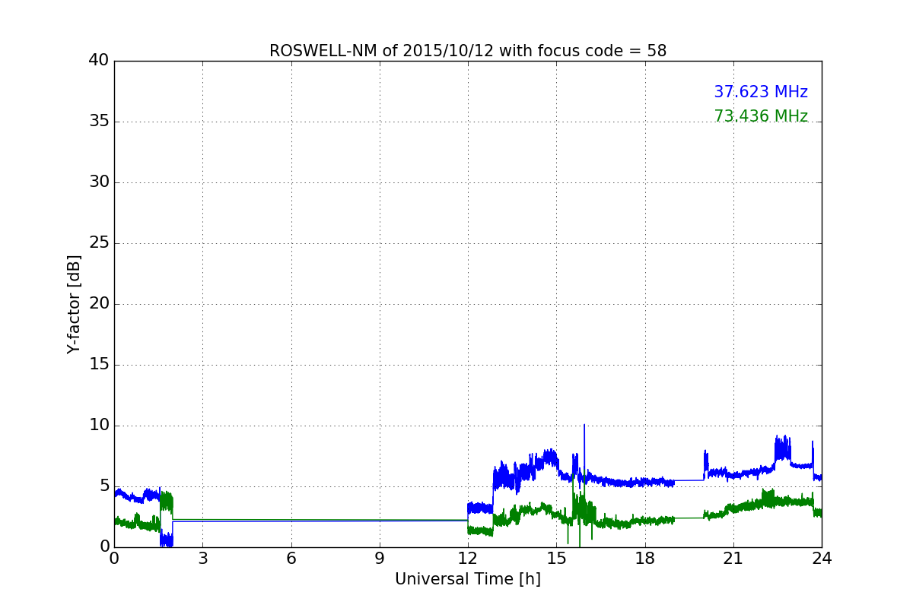Click the Y-factor [dB] axis label
The height and width of the screenshot is (608, 913).
tap(74, 304)
